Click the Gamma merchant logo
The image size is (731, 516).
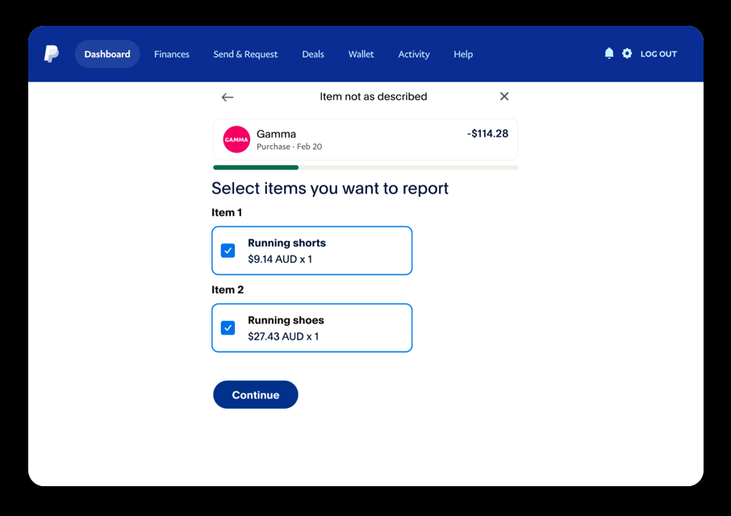pyautogui.click(x=236, y=139)
